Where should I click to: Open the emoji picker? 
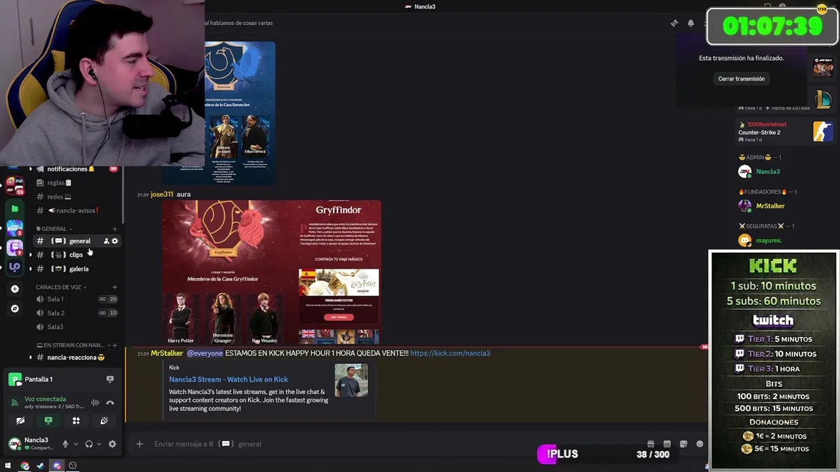pos(700,444)
